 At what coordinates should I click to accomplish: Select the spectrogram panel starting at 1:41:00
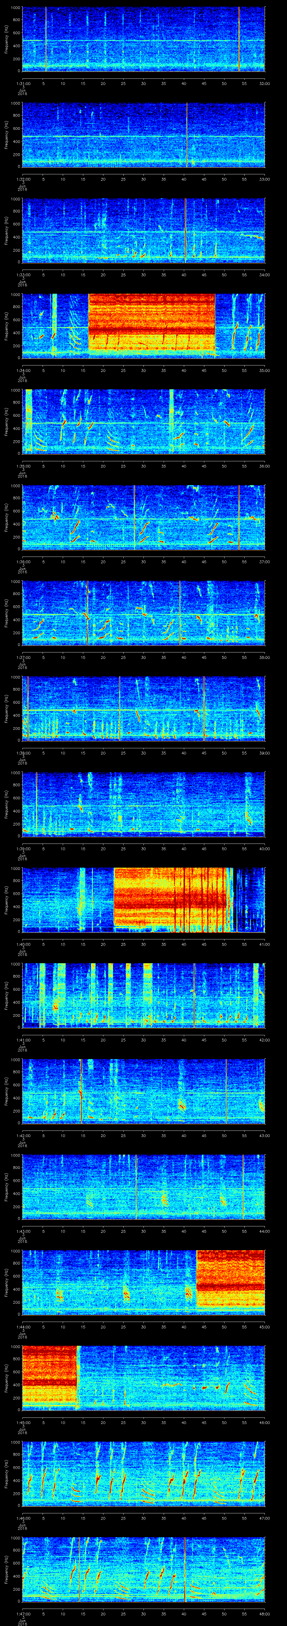[x=143, y=995]
